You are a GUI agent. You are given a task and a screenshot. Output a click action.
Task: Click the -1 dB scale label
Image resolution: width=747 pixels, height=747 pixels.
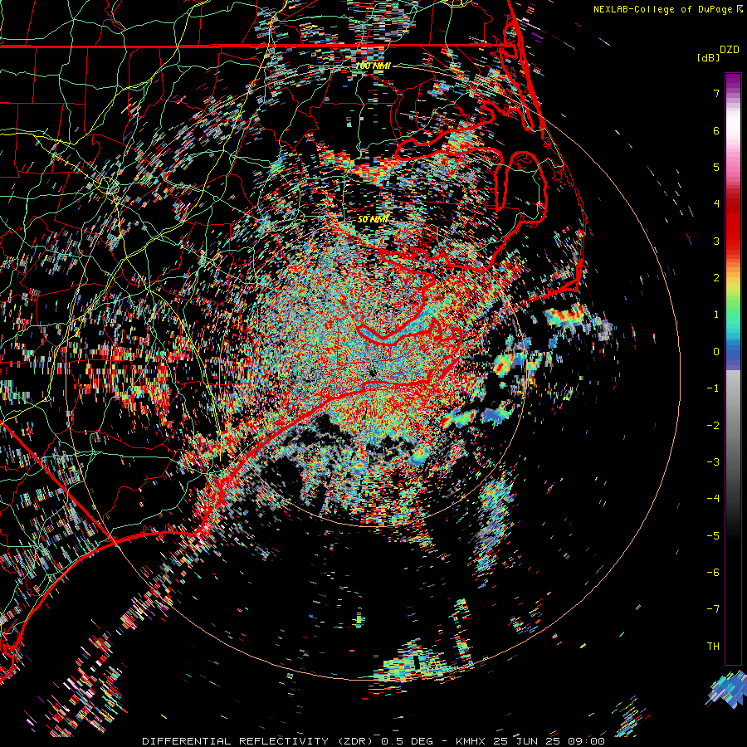(713, 388)
